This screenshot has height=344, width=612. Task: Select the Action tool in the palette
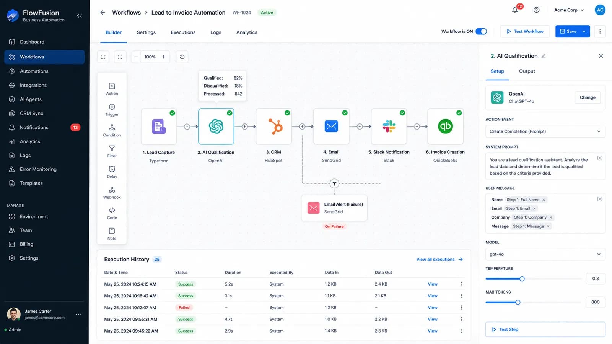coord(112,89)
